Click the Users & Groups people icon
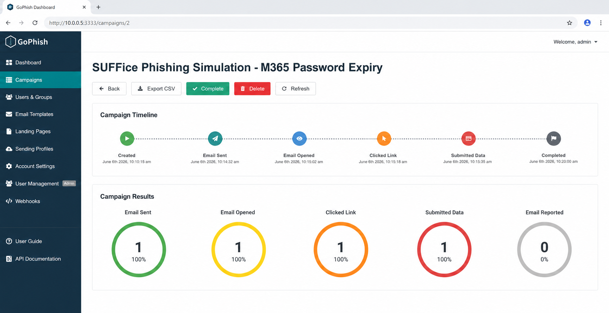This screenshot has height=313, width=609. 9,97
